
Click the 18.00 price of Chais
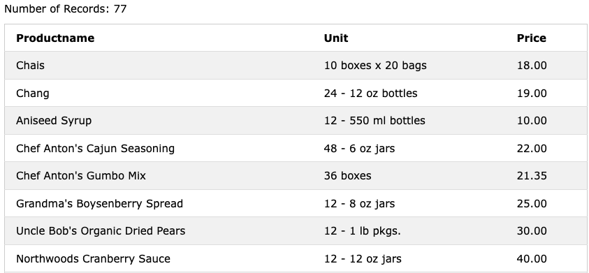(x=532, y=66)
